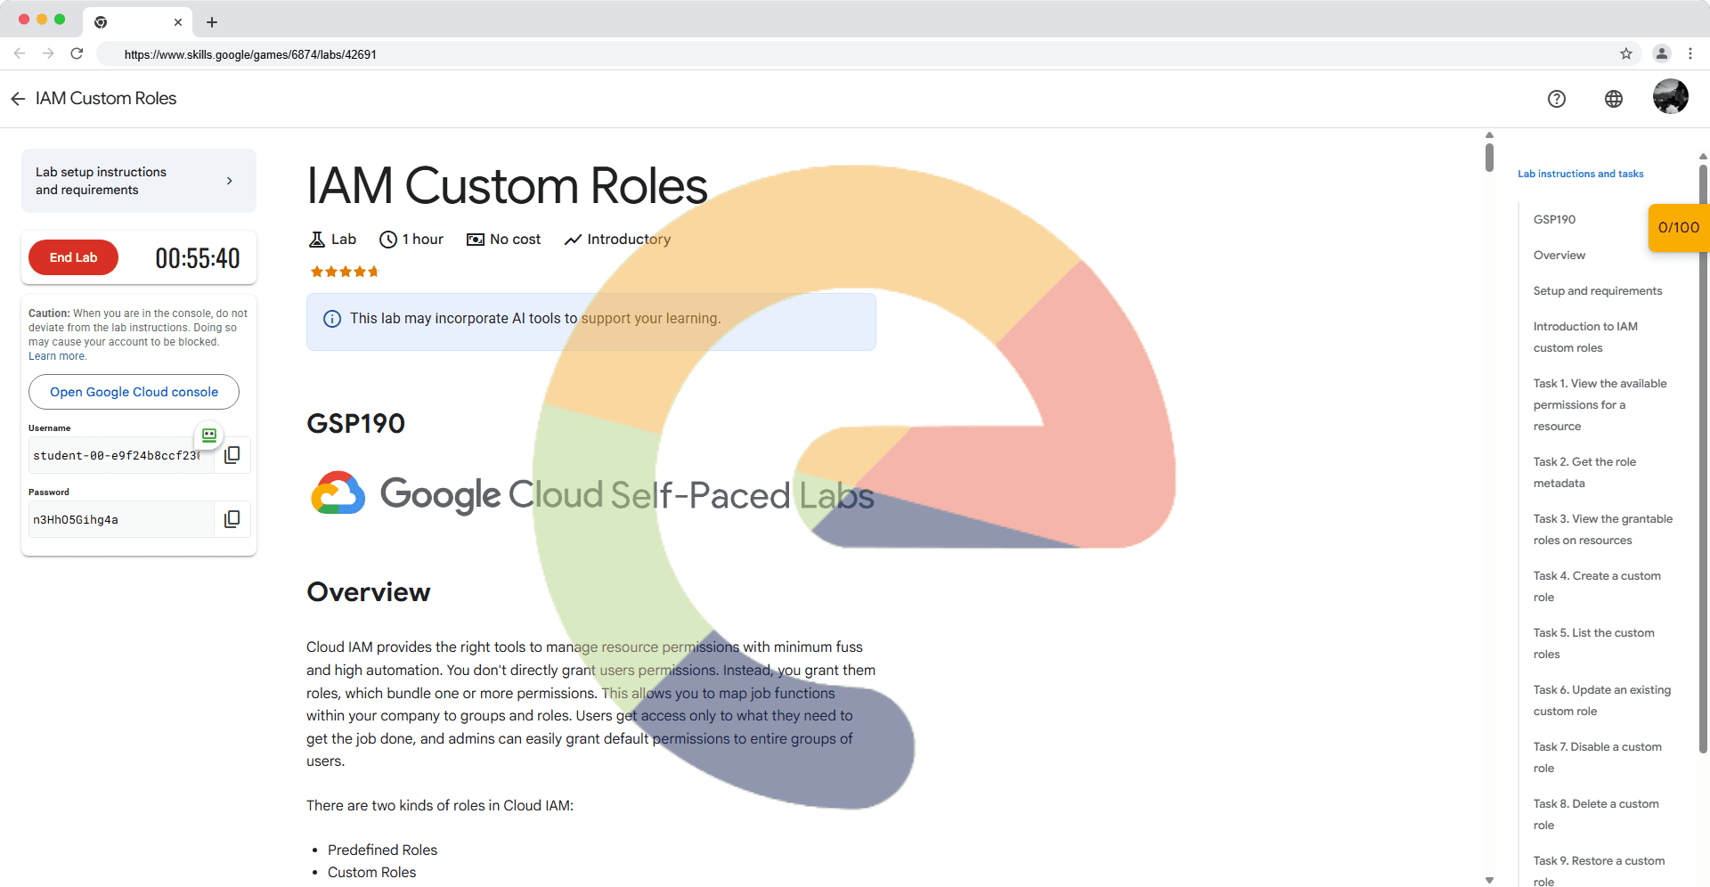Open the user profile avatar
The height and width of the screenshot is (887, 1710).
click(1670, 97)
